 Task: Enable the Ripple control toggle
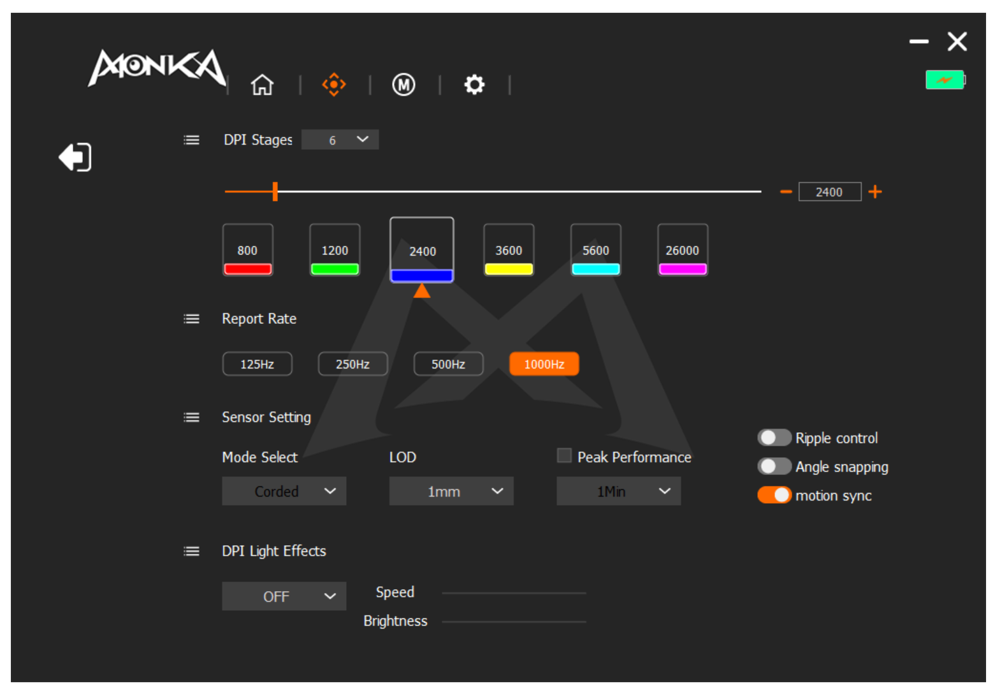click(774, 438)
